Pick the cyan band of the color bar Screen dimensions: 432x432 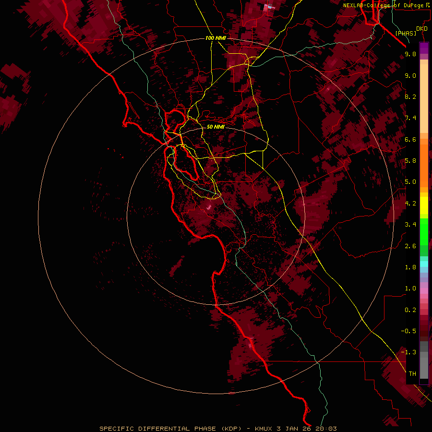point(424,264)
